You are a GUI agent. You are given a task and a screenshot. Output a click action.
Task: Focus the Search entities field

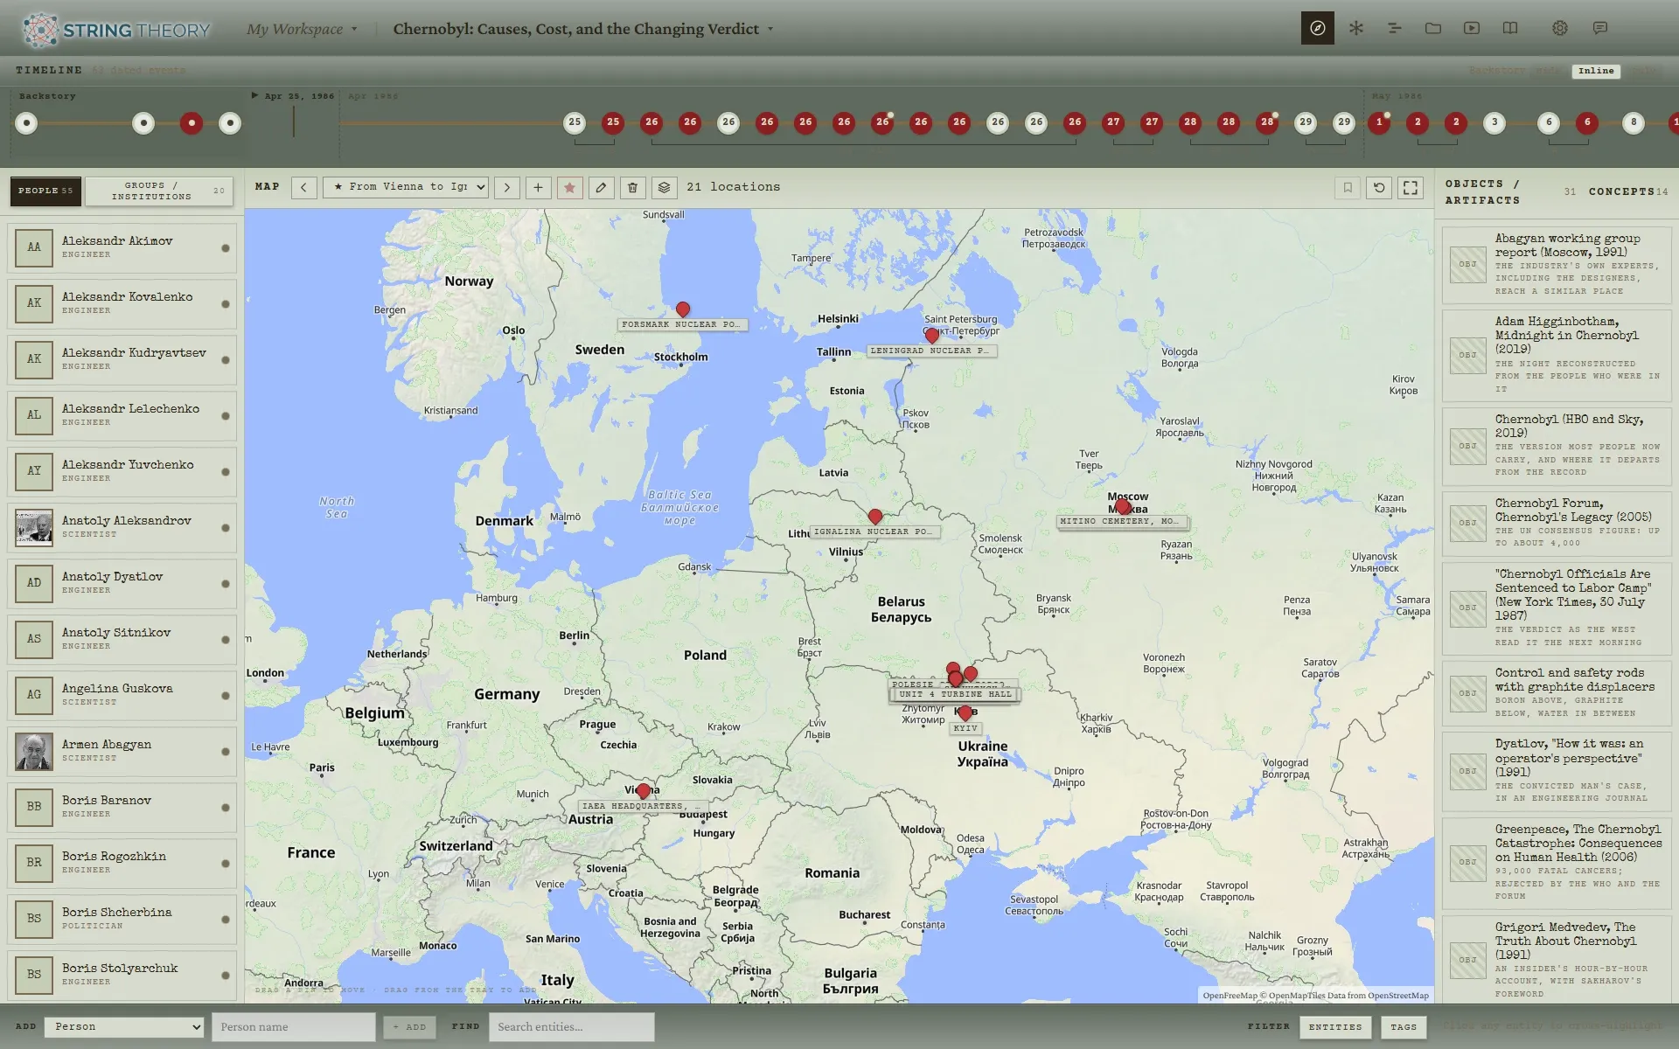[572, 1027]
